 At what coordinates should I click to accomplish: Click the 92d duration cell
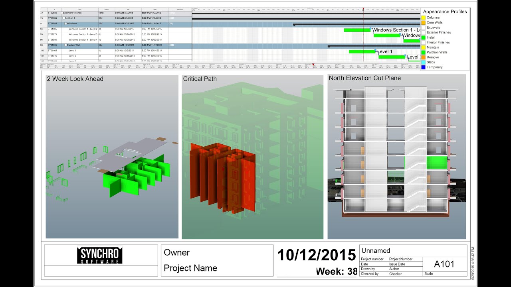click(x=107, y=18)
